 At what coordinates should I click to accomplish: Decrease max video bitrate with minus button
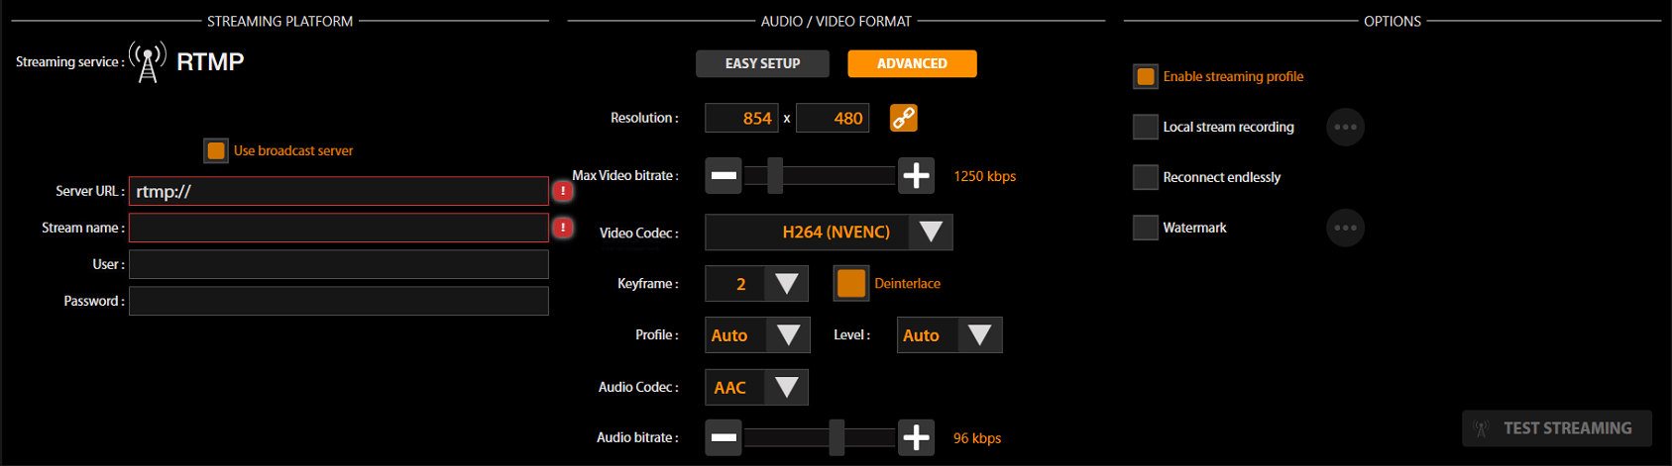click(724, 176)
